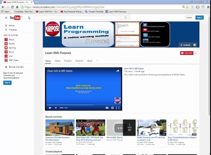Image resolution: width=211 pixels, height=155 pixels.
Task: Open the Learn With Fun bookmark
Action: pyautogui.click(x=47, y=12)
